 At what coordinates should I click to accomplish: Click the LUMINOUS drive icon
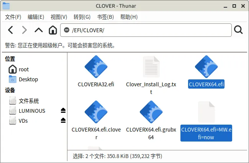[13, 110]
